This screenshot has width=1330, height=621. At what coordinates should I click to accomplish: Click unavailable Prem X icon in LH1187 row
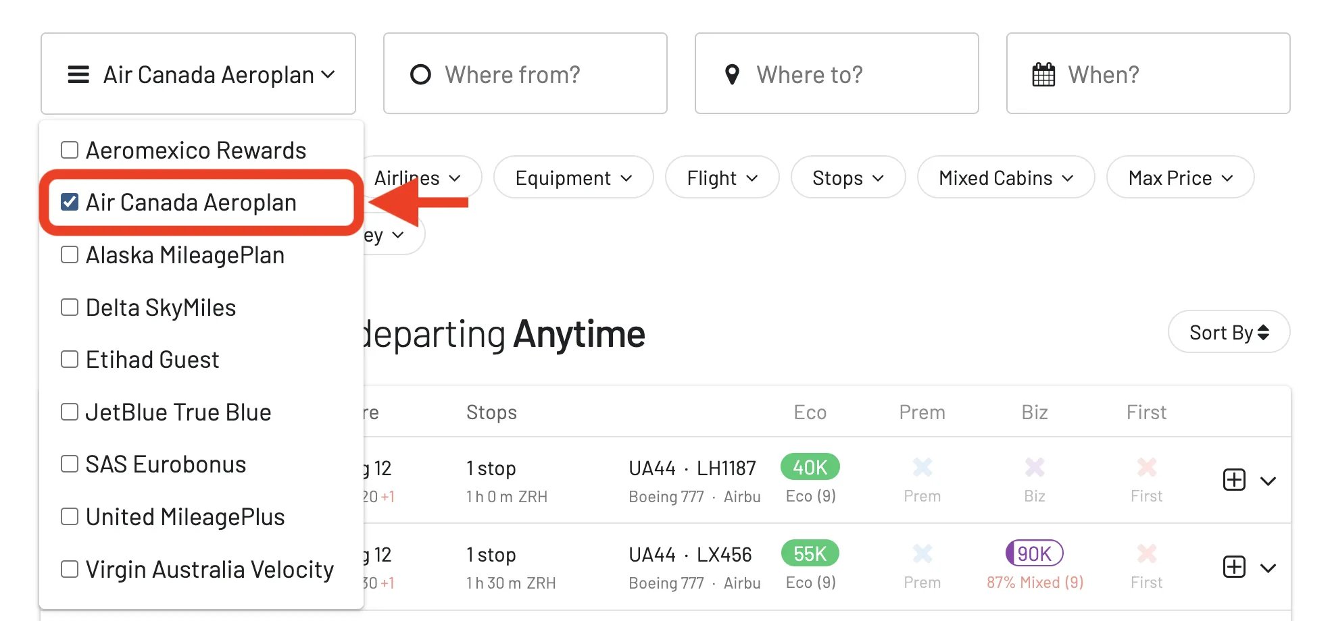(x=922, y=467)
